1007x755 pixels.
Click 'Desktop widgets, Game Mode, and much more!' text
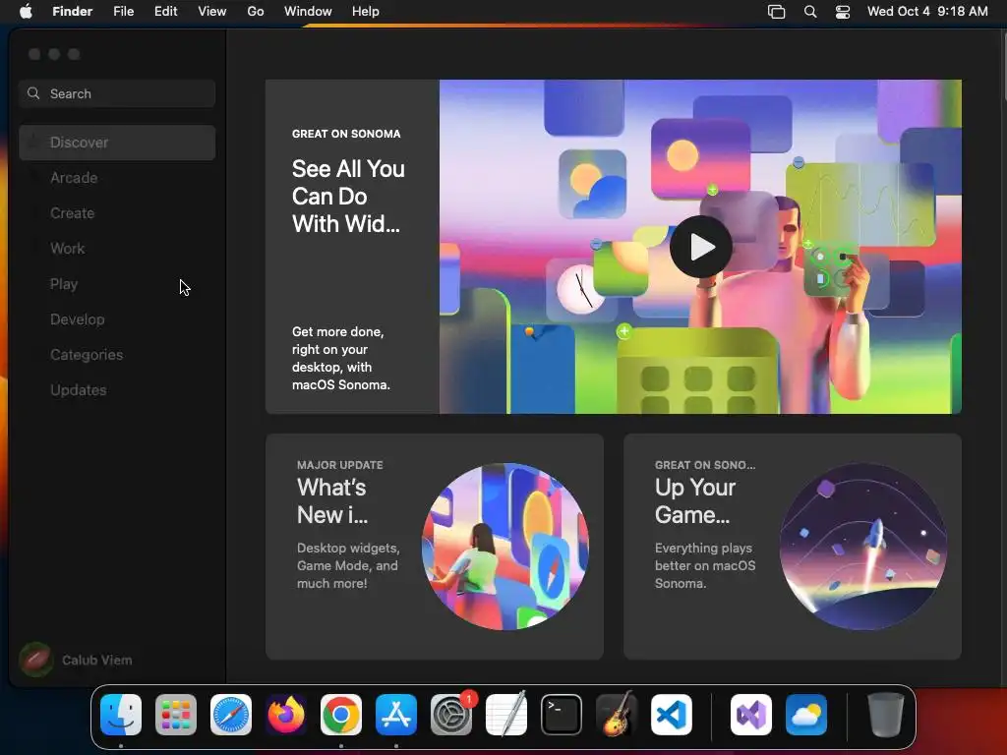348,565
